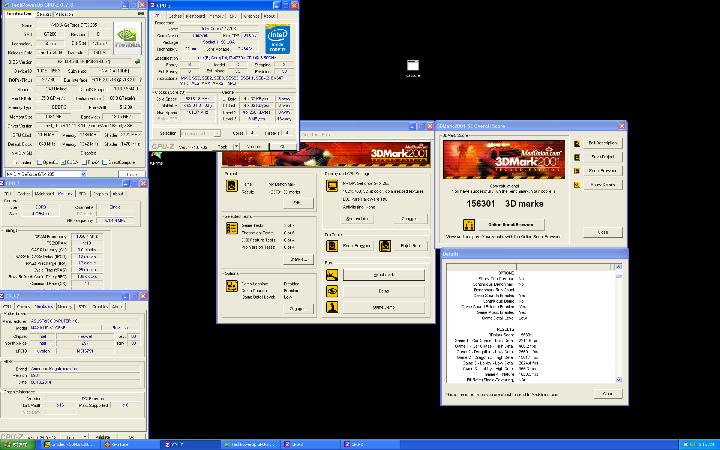Click the System Info button
The width and height of the screenshot is (720, 450).
point(357,219)
